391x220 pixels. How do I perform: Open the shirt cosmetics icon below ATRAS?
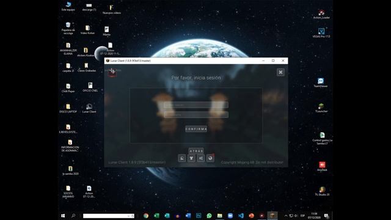[x=191, y=158]
